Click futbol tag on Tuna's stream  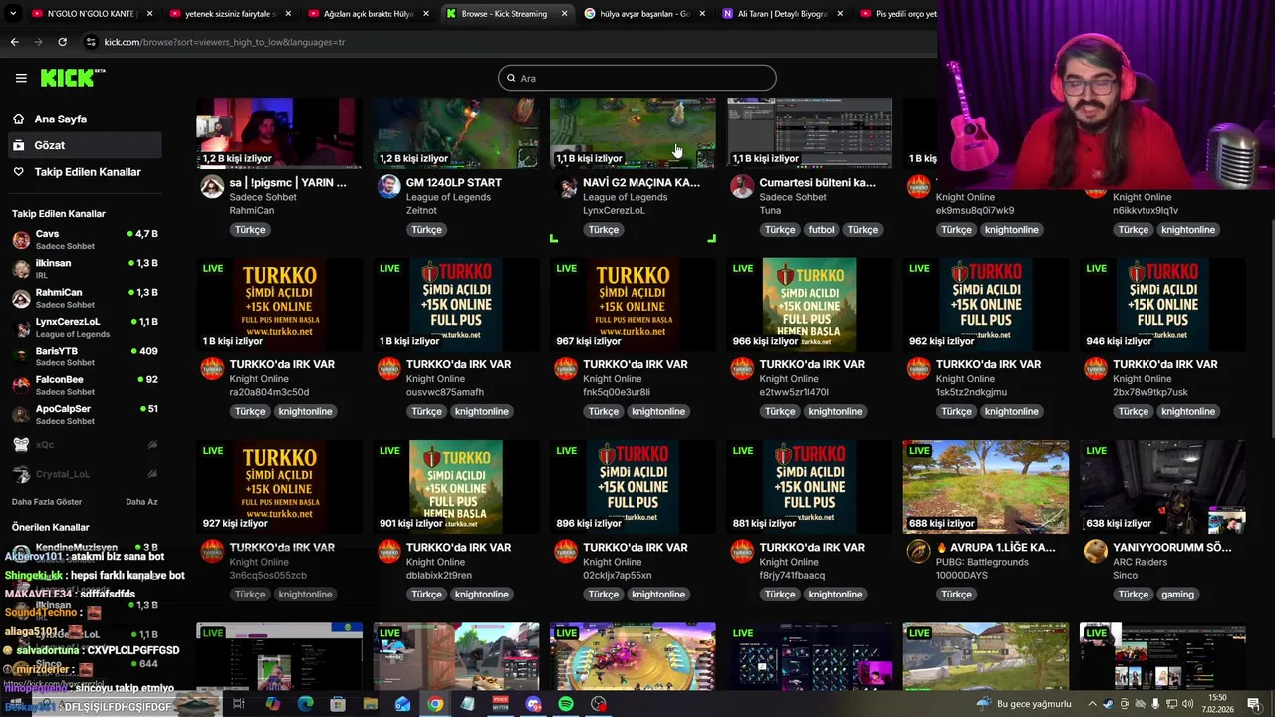click(821, 230)
